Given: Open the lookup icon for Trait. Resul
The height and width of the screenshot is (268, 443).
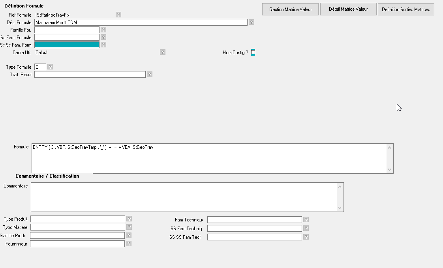Looking at the screenshot, I should tap(150, 74).
